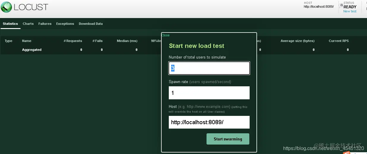Image resolution: width=367 pixels, height=154 pixels.
Task: Click the host URL in the header
Action: coord(319,7)
